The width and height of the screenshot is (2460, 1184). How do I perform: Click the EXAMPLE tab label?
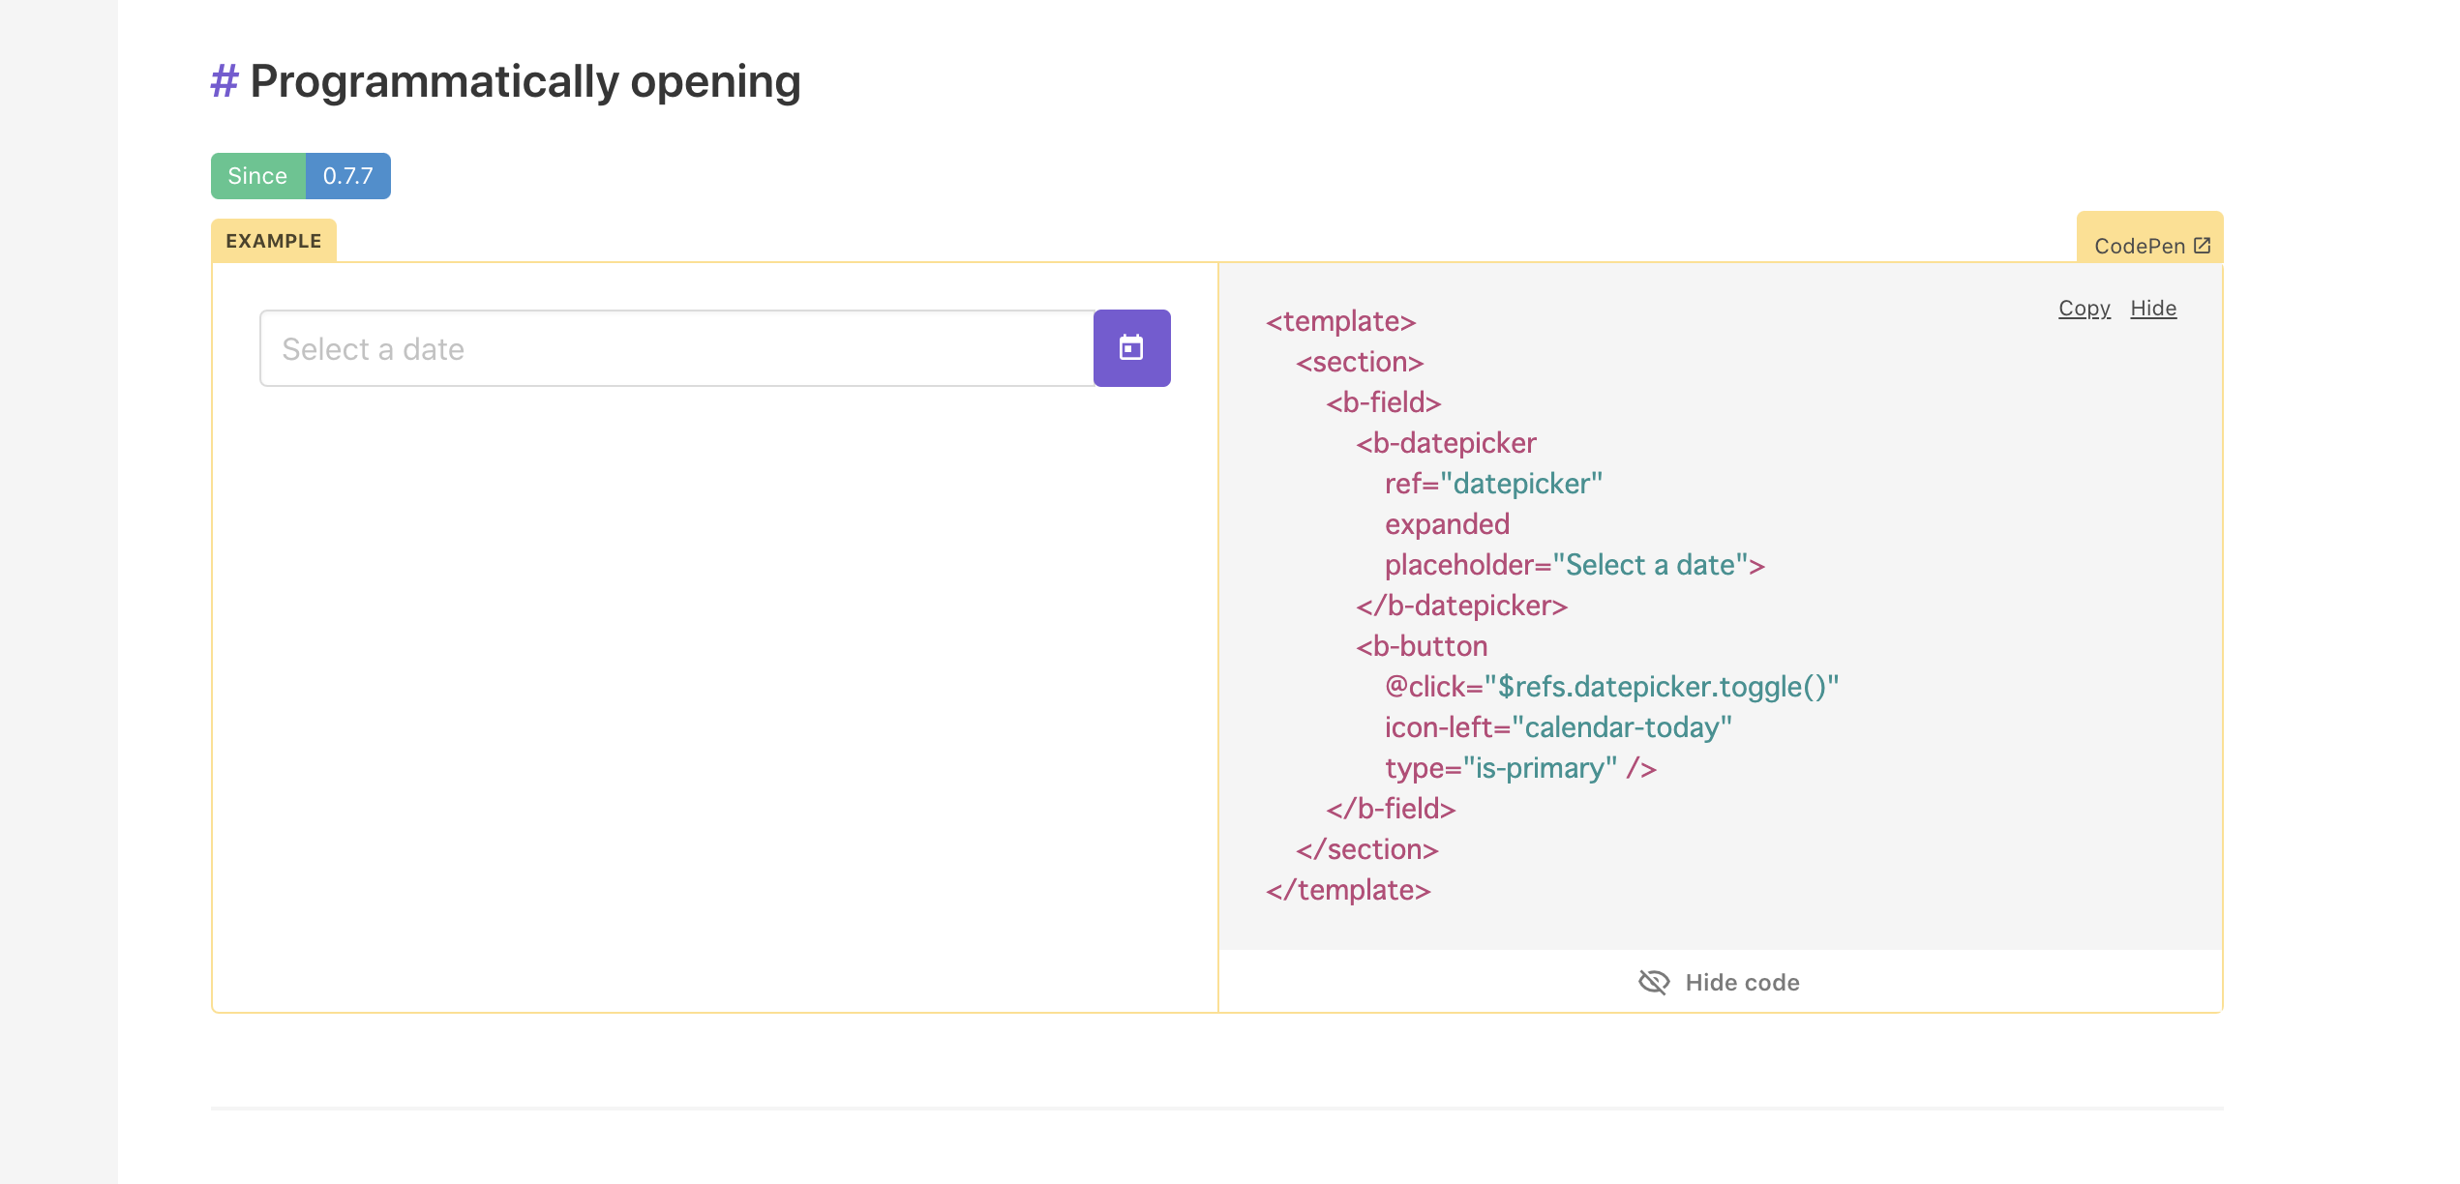point(274,241)
